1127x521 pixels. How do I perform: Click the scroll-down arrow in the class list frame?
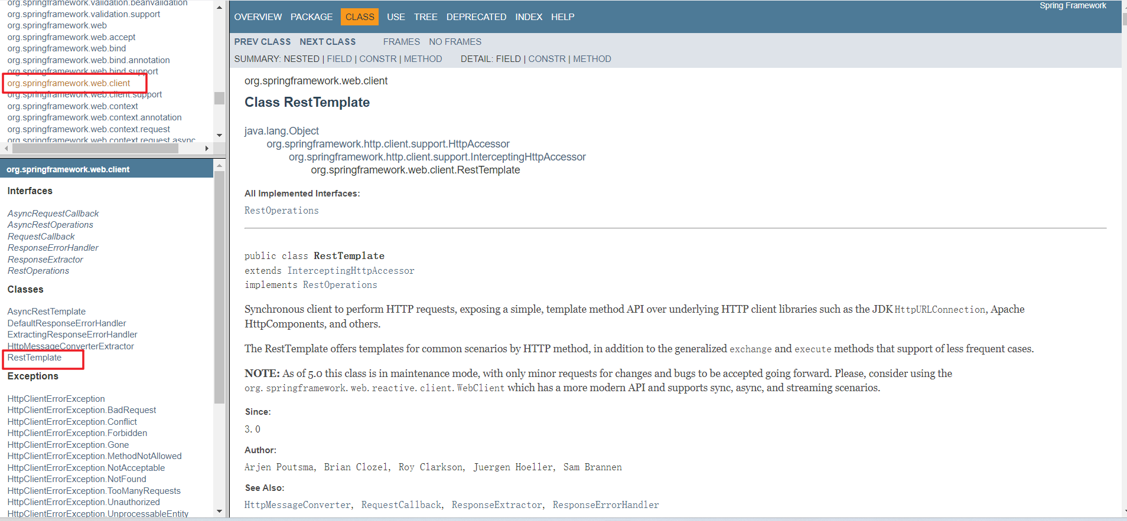219,511
